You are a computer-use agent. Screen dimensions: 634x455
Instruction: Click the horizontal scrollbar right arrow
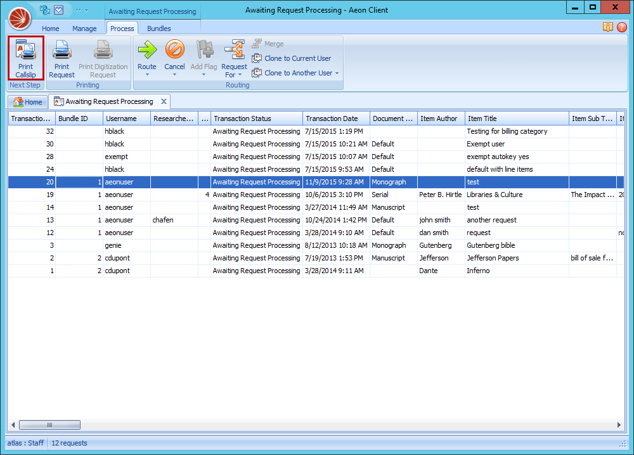point(619,425)
